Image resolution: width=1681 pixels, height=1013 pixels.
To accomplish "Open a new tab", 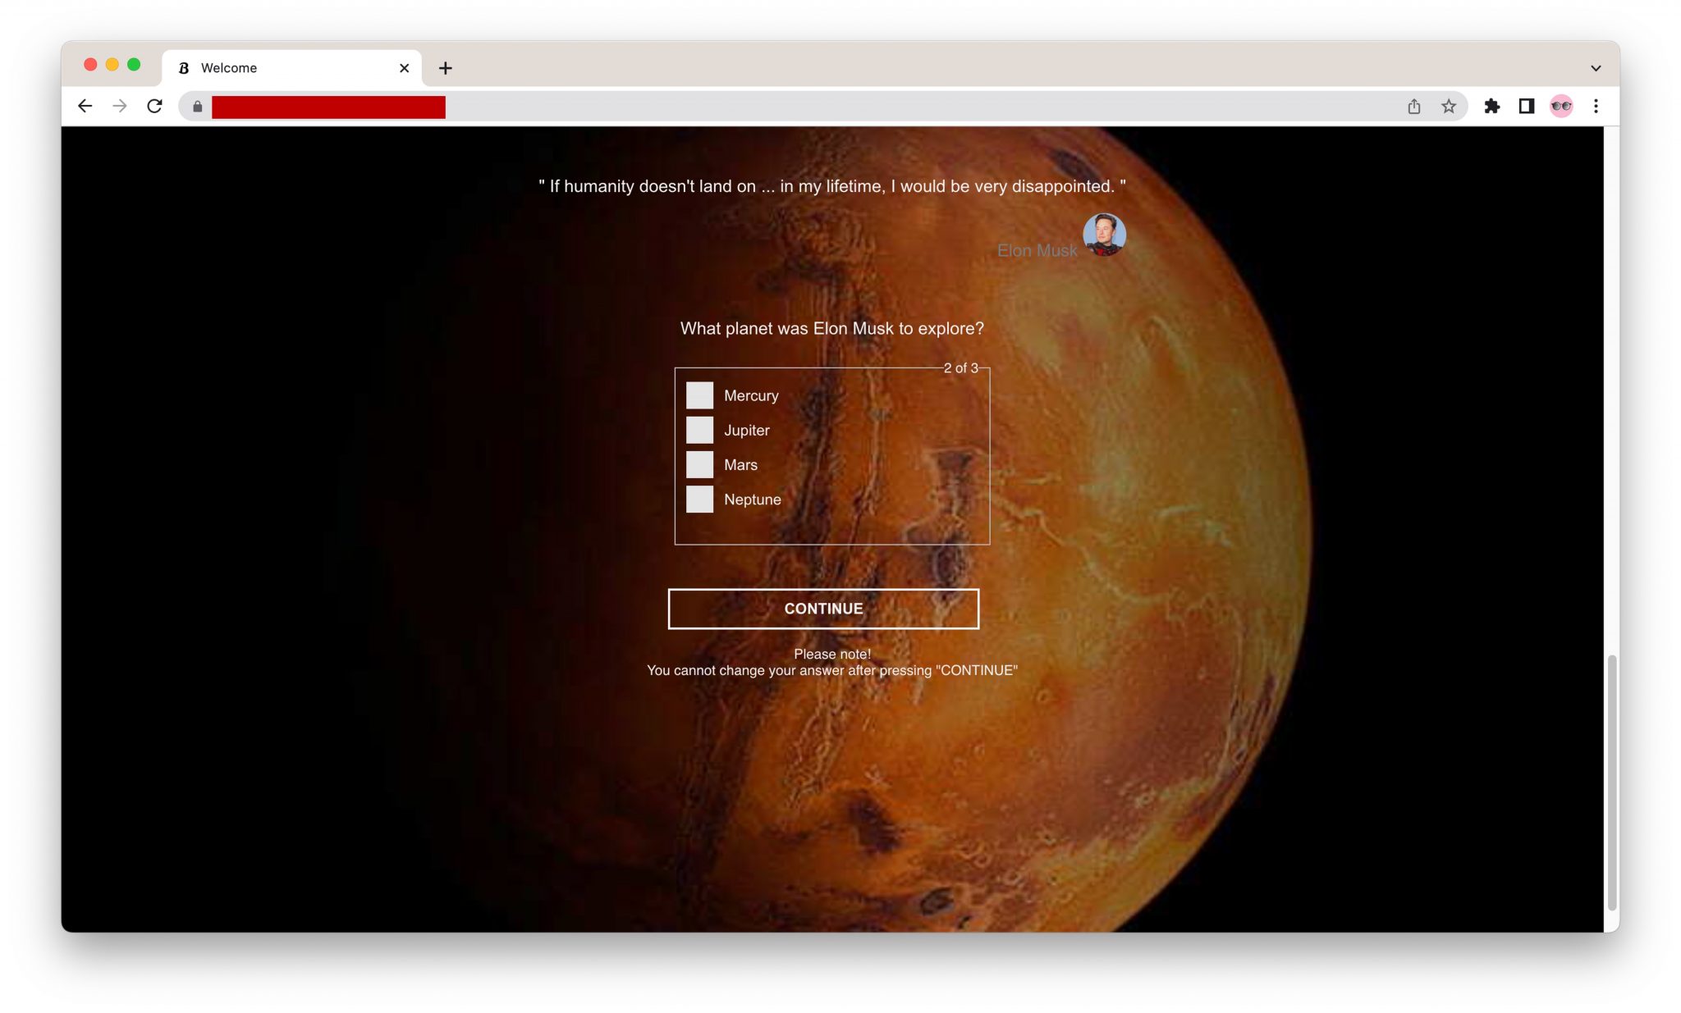I will [445, 68].
